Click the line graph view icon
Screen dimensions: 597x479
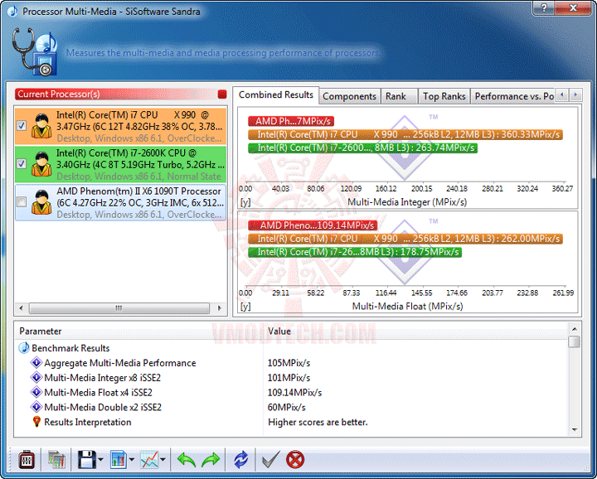[x=149, y=460]
